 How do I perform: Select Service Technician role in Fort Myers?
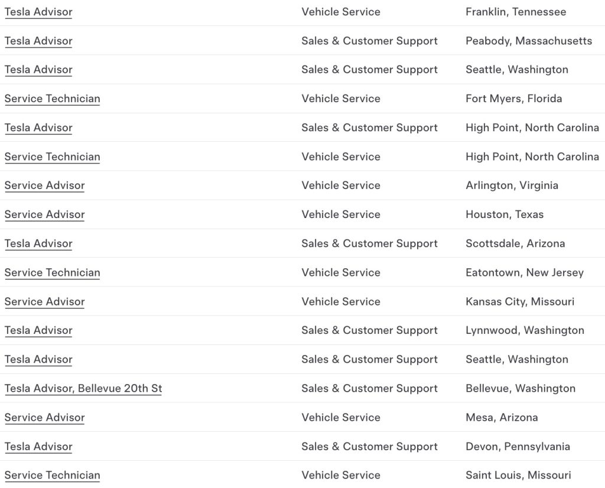(x=52, y=99)
